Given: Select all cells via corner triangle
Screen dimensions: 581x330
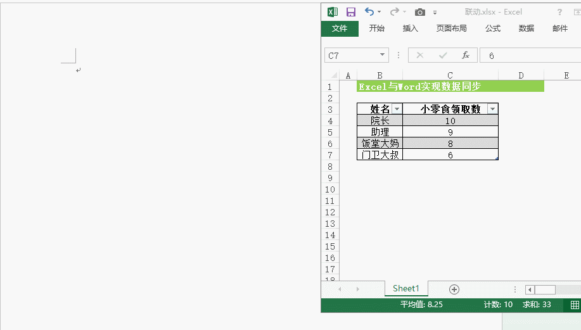Looking at the screenshot, I should click(x=334, y=75).
